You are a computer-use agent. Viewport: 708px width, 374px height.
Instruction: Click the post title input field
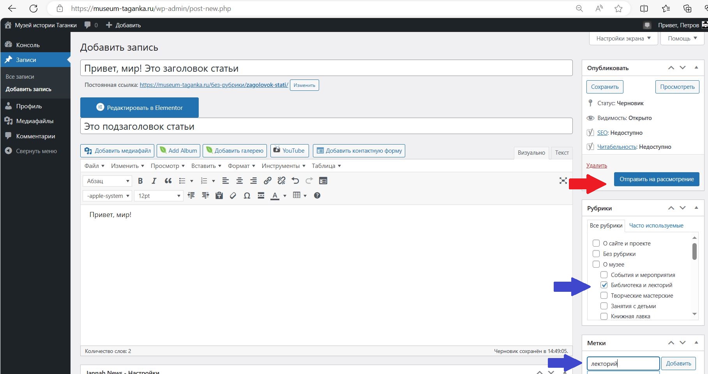pos(326,68)
